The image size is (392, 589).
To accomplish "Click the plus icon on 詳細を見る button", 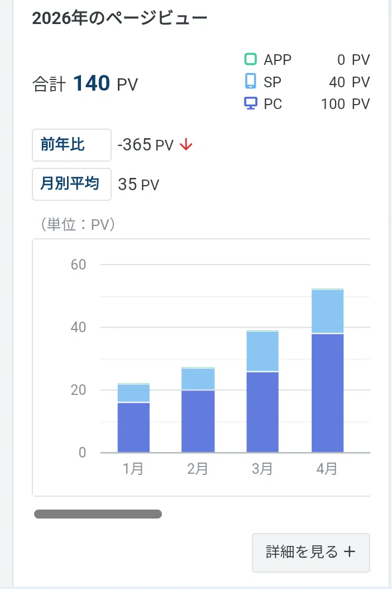I will coord(350,552).
